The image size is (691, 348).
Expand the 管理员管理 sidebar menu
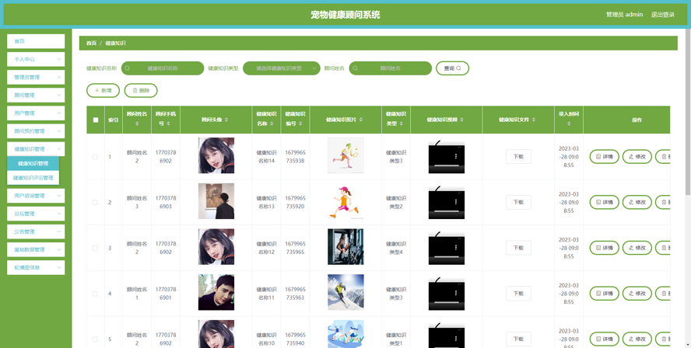coord(36,77)
